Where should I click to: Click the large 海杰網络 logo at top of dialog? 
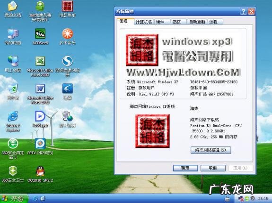pyautogui.click(x=142, y=50)
